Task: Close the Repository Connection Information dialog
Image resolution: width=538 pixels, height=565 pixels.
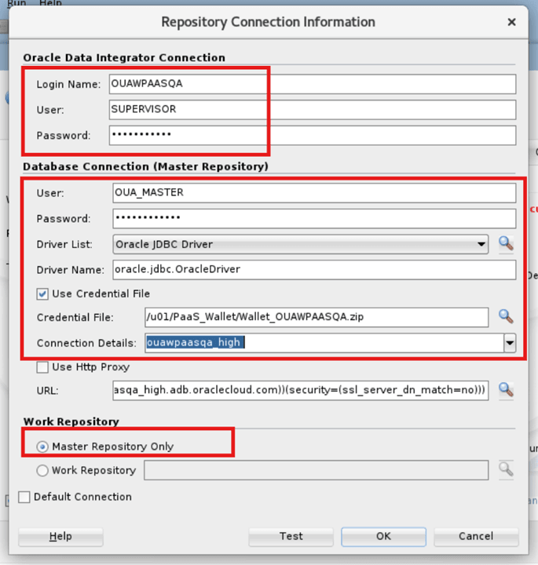Action: click(511, 22)
